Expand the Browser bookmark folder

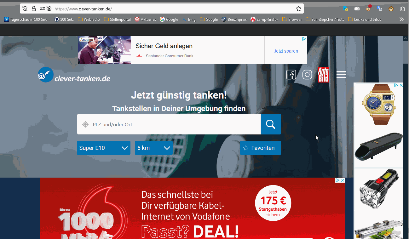point(292,20)
